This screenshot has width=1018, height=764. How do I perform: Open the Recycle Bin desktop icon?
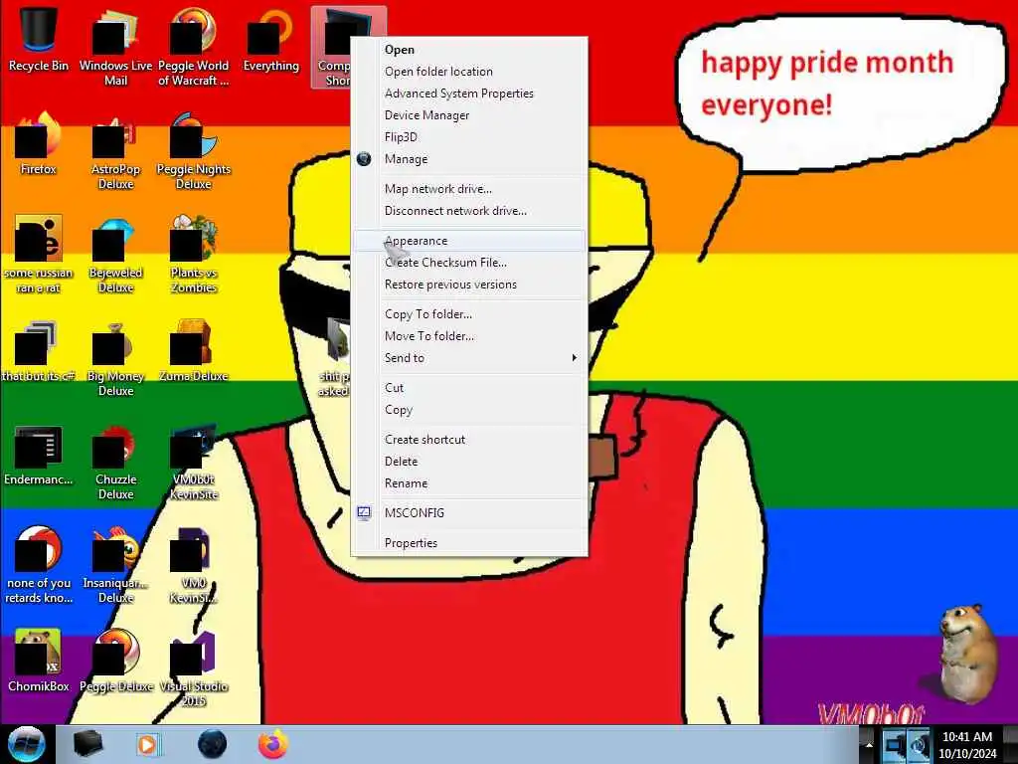[x=39, y=40]
